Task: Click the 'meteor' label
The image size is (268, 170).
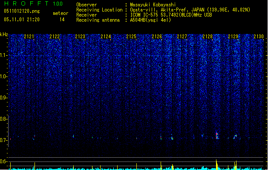Action: (x=61, y=13)
